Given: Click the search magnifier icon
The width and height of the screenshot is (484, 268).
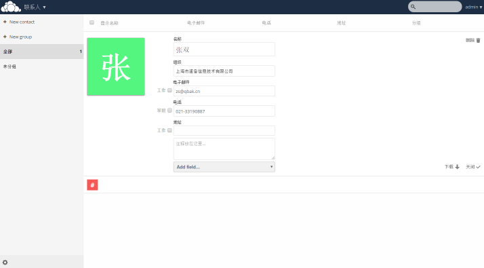Looking at the screenshot, I should (x=413, y=7).
